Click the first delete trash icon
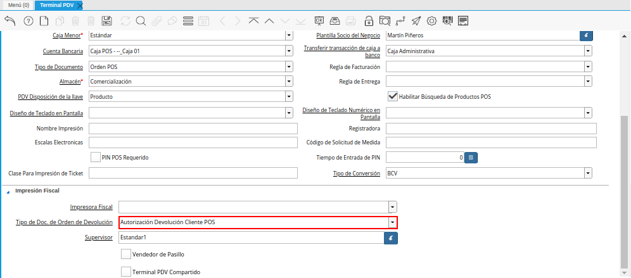Image resolution: width=631 pixels, height=278 pixels. [75, 21]
